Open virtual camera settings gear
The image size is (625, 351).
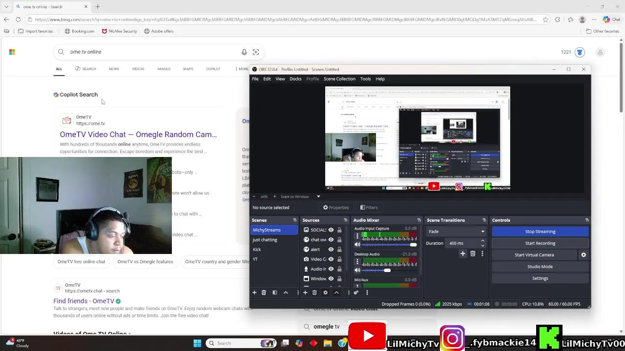point(583,255)
